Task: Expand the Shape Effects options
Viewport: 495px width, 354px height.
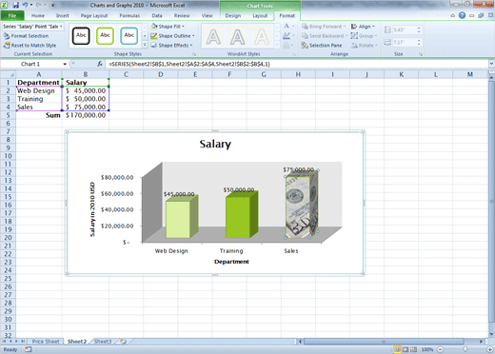Action: tap(171, 46)
